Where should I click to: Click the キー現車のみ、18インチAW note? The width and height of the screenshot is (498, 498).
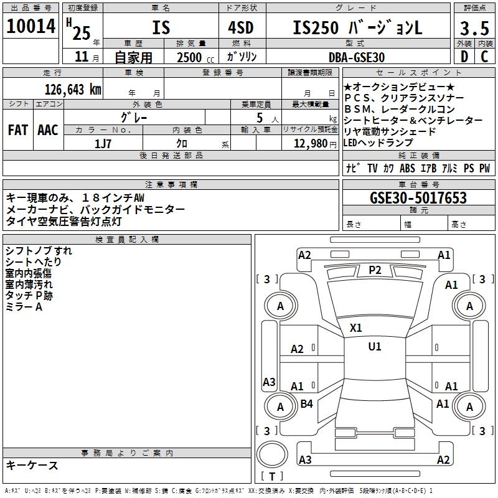tap(75, 198)
